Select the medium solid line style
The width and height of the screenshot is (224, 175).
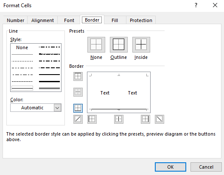pyautogui.click(x=50, y=75)
